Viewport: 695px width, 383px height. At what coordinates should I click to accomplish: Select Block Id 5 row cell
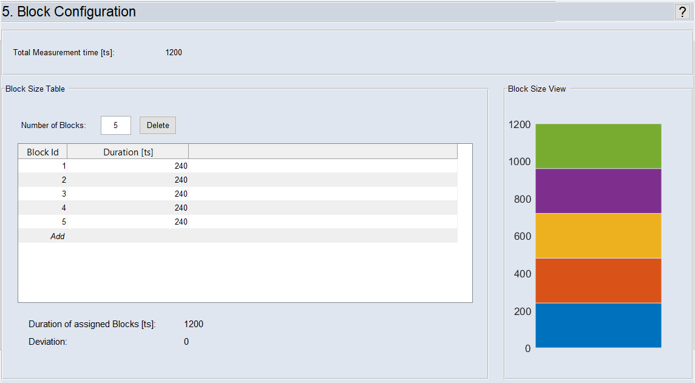coord(42,222)
